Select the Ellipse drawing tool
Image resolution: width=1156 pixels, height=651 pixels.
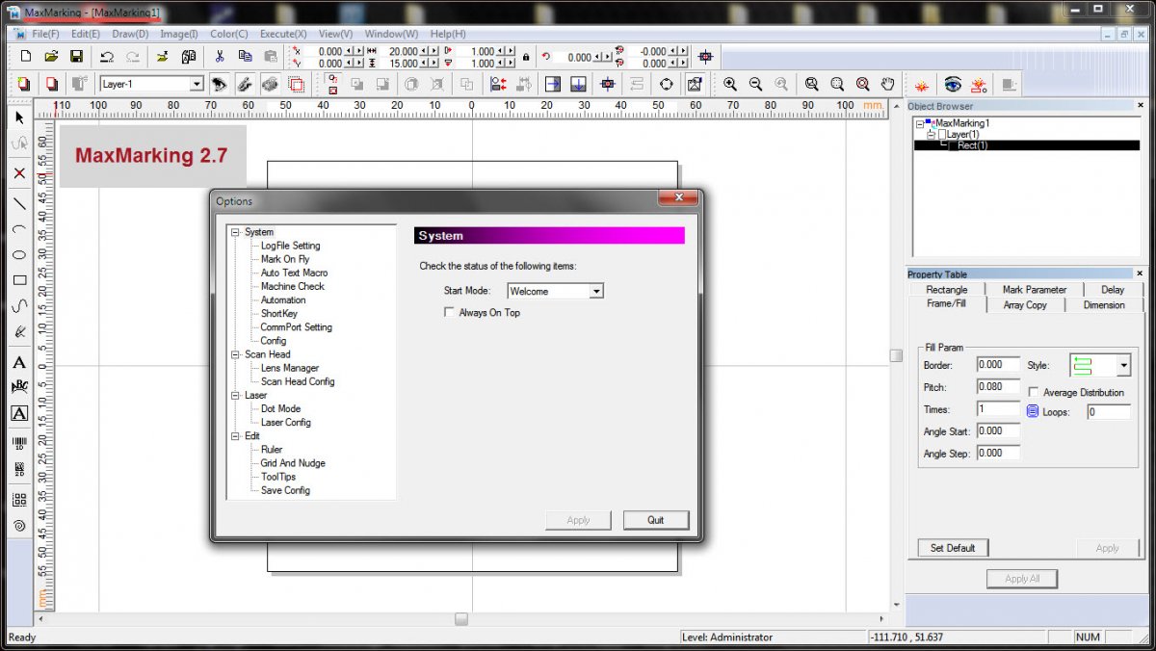[x=18, y=255]
